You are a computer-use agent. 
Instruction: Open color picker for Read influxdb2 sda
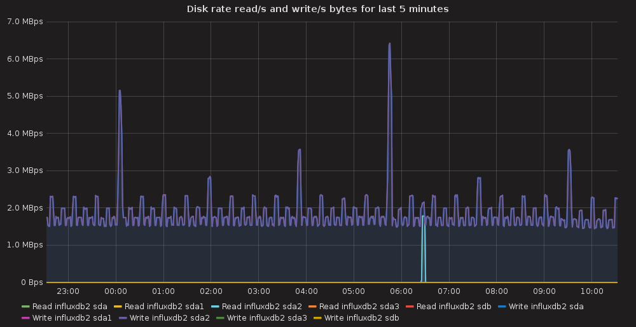(25, 307)
